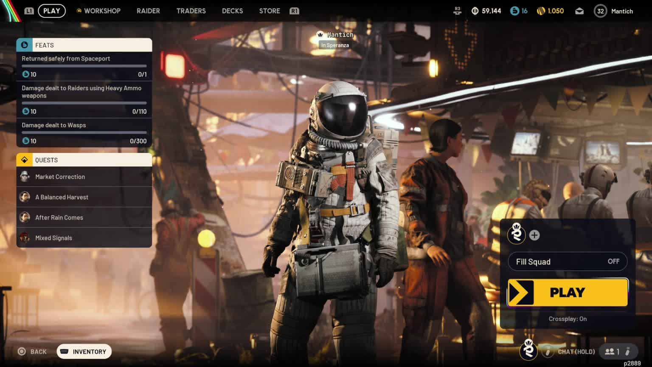Switch to the Raider tab

148,11
